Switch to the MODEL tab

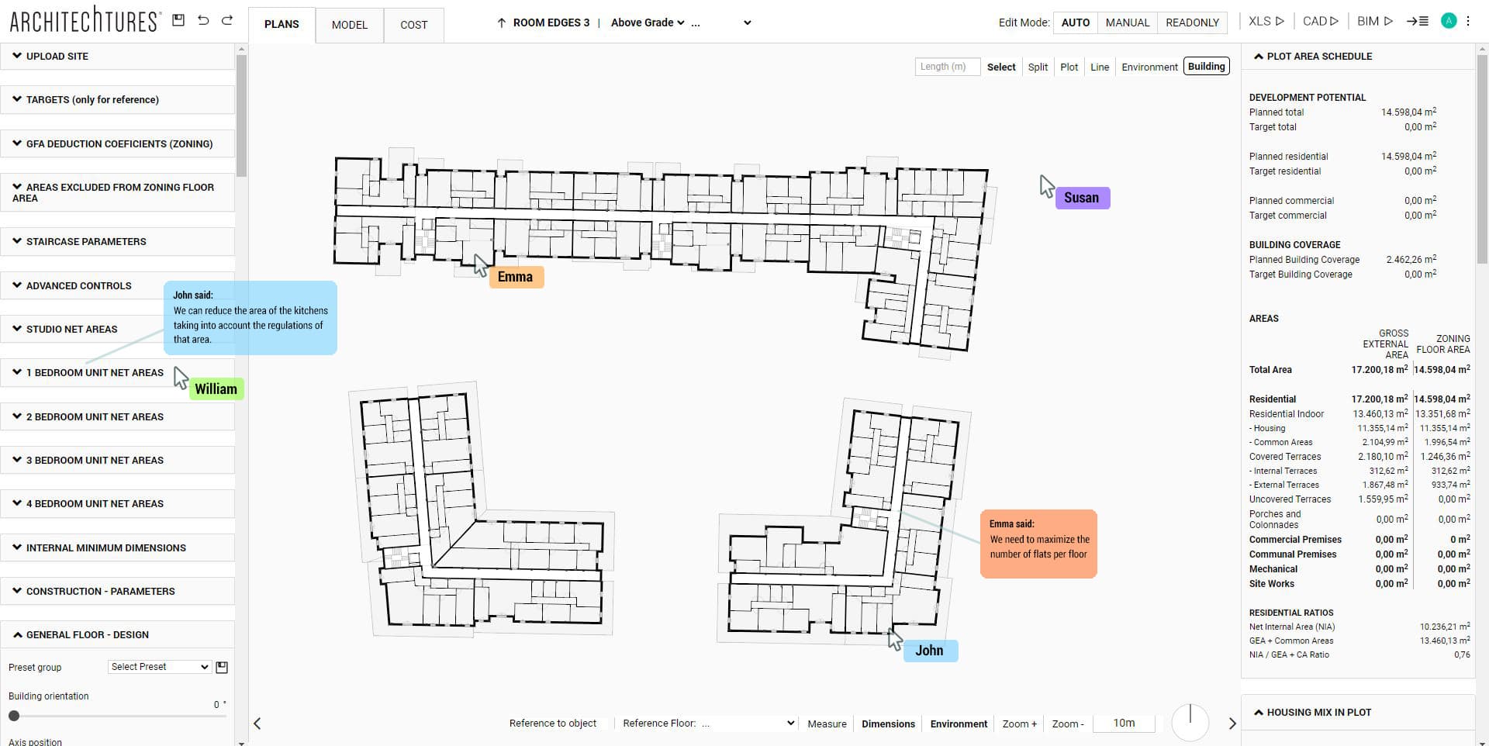349,25
